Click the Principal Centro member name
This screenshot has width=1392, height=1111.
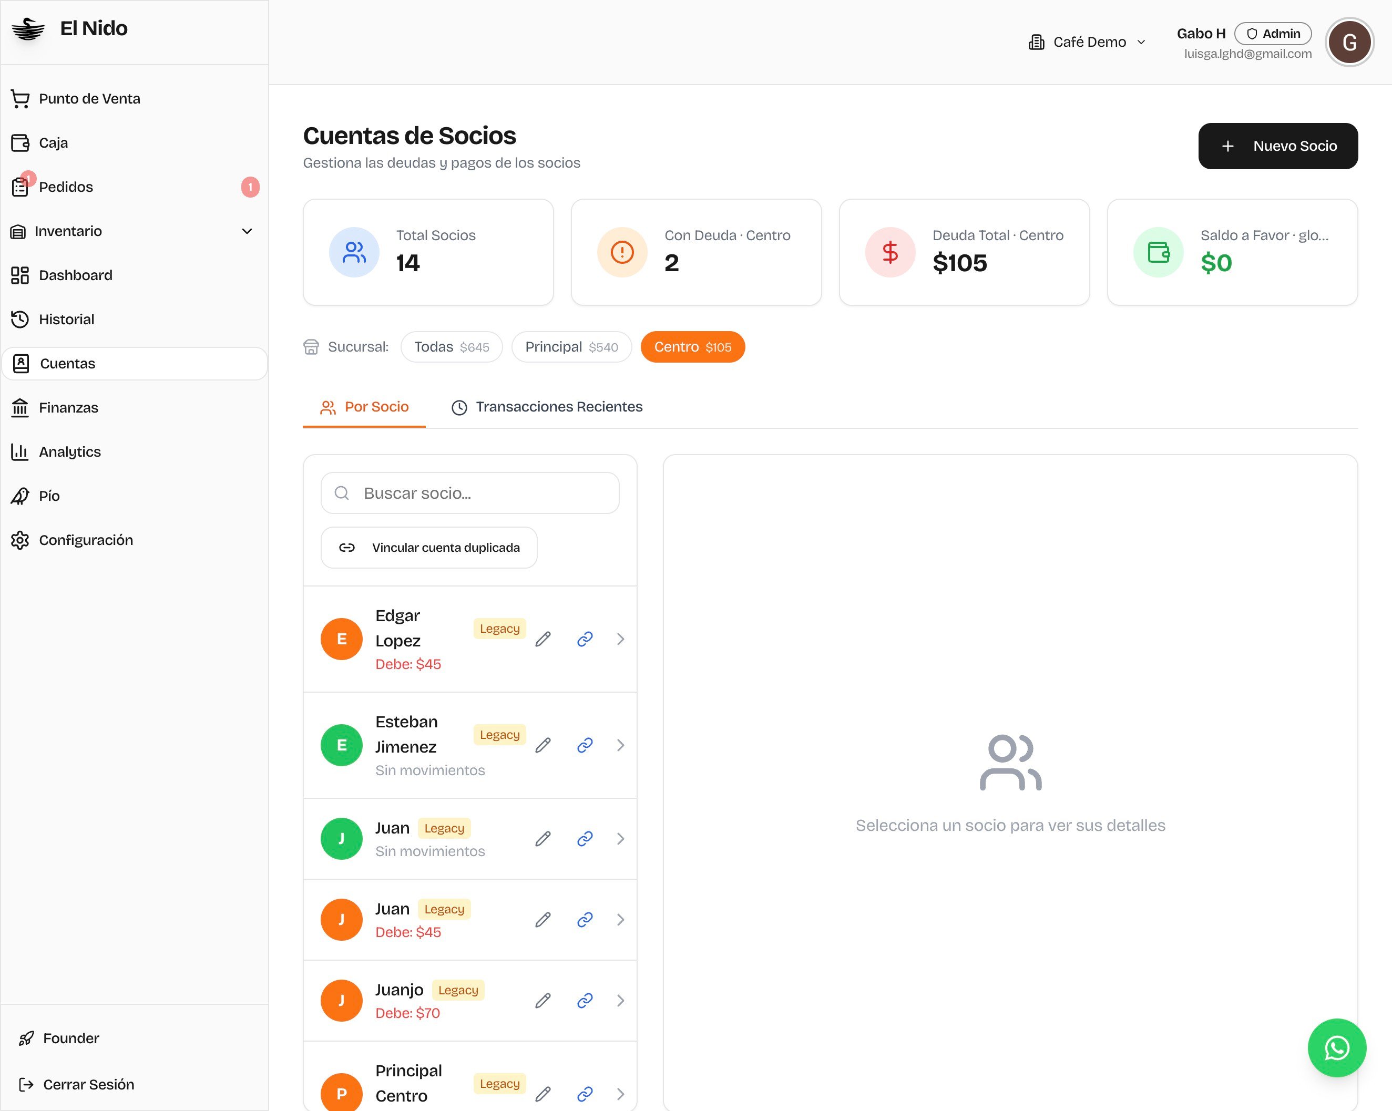[x=408, y=1083]
